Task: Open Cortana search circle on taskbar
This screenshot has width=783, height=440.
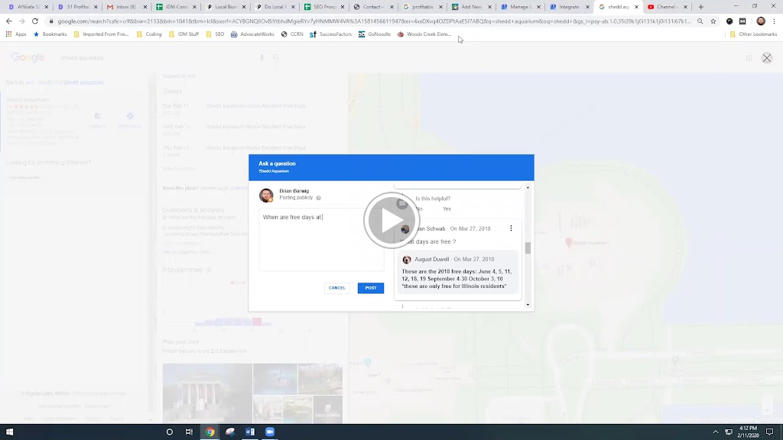Action: coord(169,432)
